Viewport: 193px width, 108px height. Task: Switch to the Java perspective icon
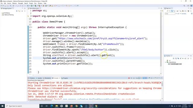(191, 6)
